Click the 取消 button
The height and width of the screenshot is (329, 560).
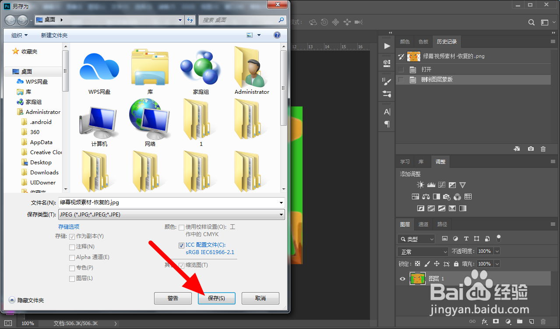pyautogui.click(x=261, y=298)
